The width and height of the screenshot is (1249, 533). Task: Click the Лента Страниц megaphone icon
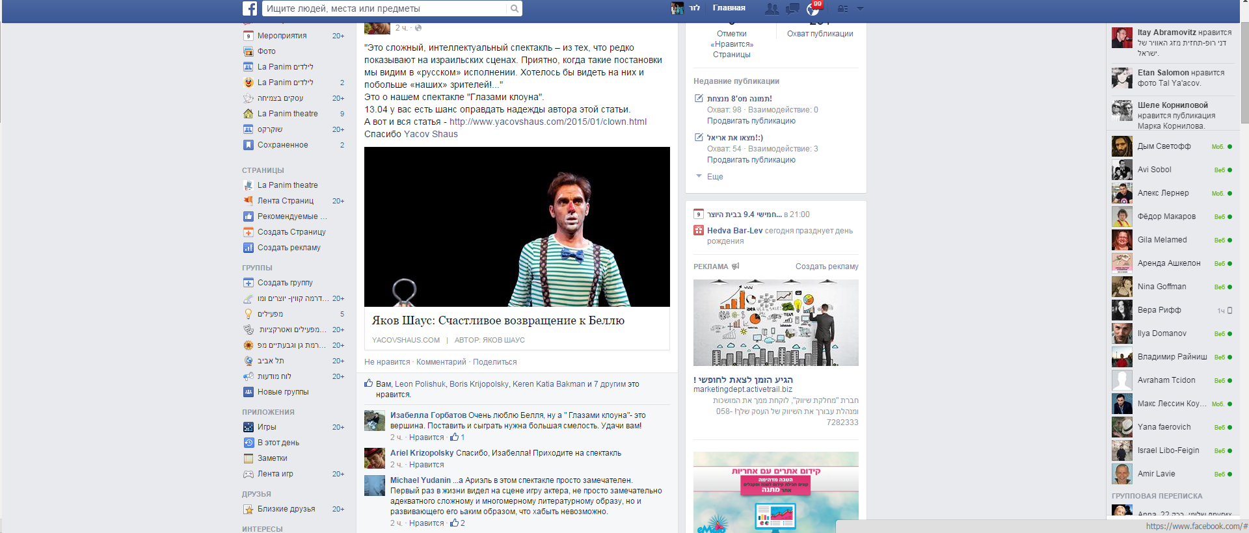[x=248, y=201]
